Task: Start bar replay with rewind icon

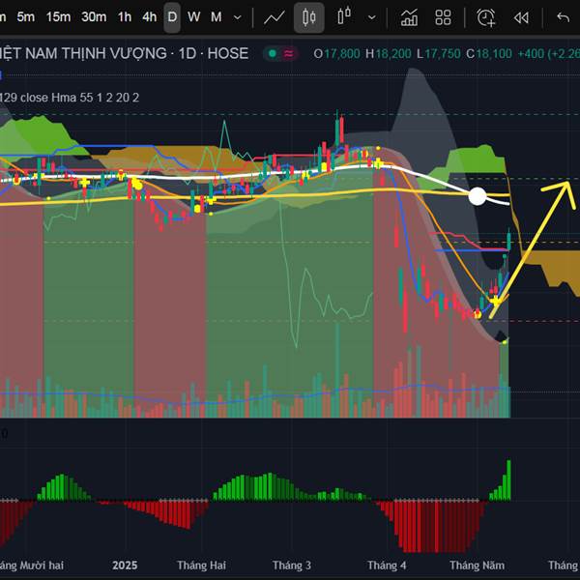Action: click(521, 16)
